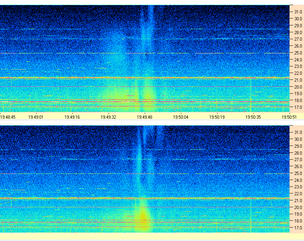Select the 24.0 label on the upper spectrogram scale
The height and width of the screenshot is (241, 304).
point(298,60)
